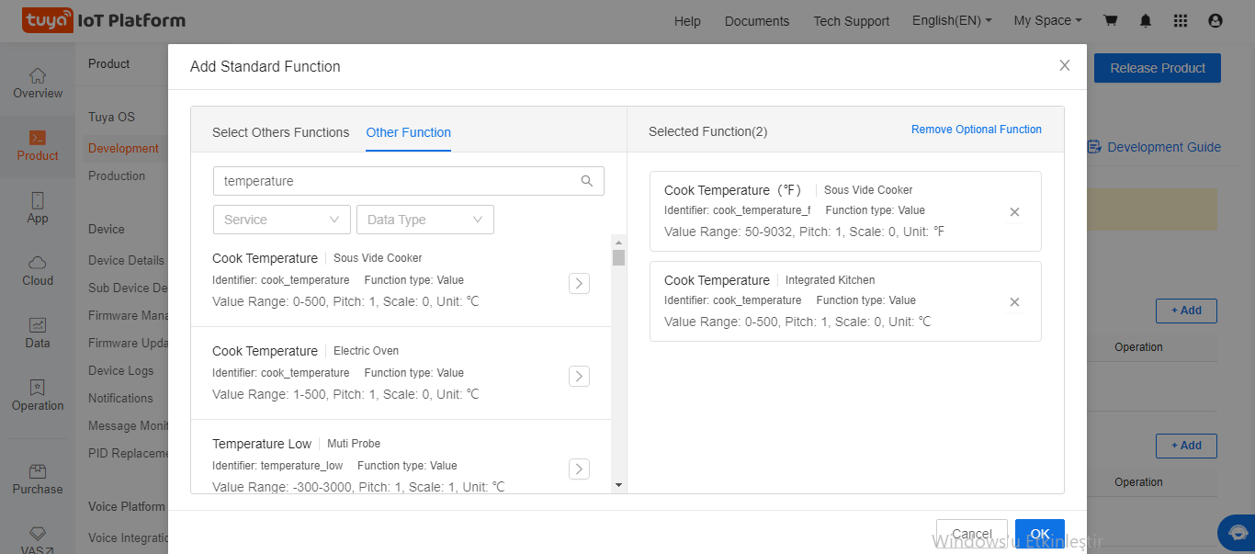The height and width of the screenshot is (554, 1255).
Task: Click the function list scrollbar down arrow
Action: pyautogui.click(x=618, y=485)
